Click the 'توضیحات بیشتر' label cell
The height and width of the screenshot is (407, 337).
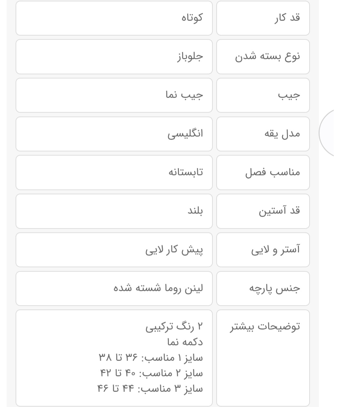[263, 358]
